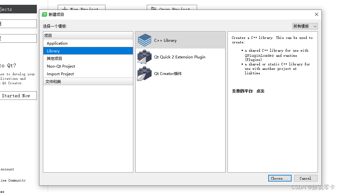Click Open Project button in the background window

172,8
